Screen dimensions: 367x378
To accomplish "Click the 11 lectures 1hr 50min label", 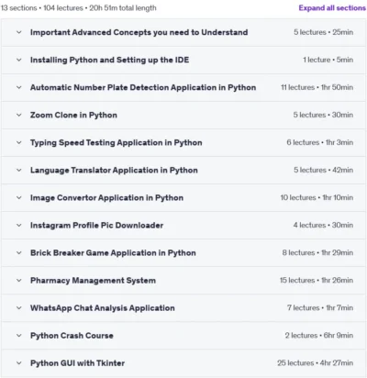I will click(317, 87).
